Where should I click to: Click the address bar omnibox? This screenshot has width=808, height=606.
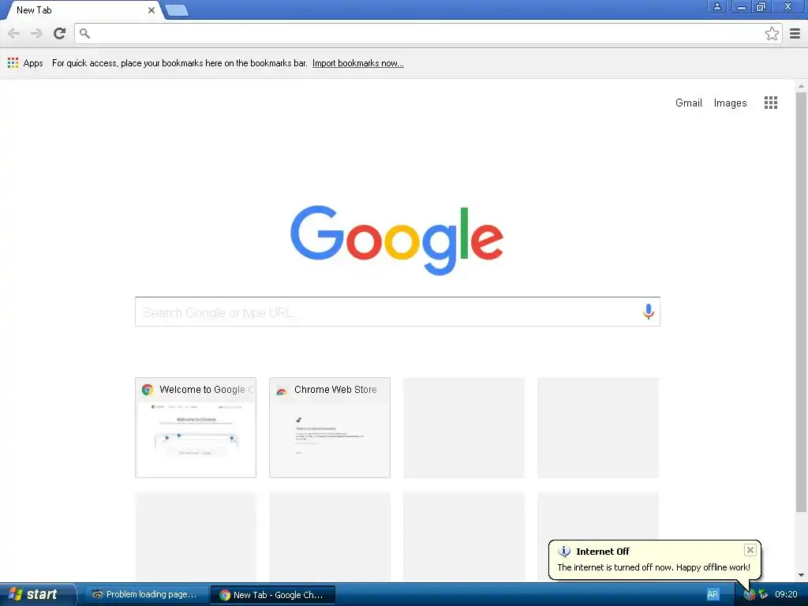click(x=428, y=33)
